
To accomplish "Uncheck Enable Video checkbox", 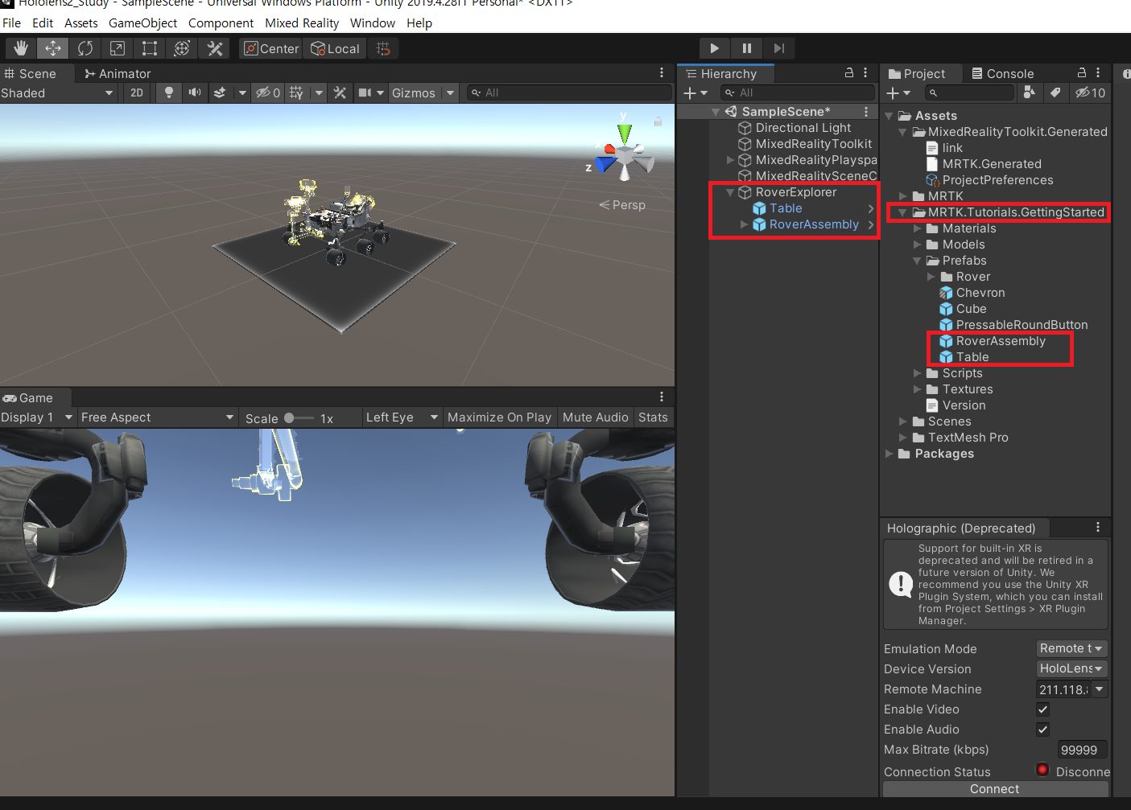I will pyautogui.click(x=1042, y=709).
